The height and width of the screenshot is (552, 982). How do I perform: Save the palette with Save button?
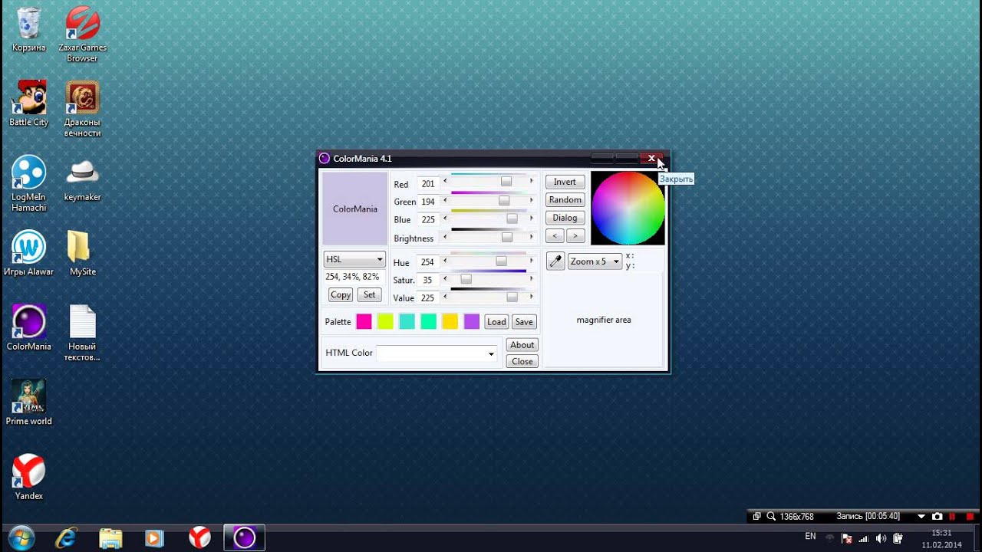click(524, 322)
